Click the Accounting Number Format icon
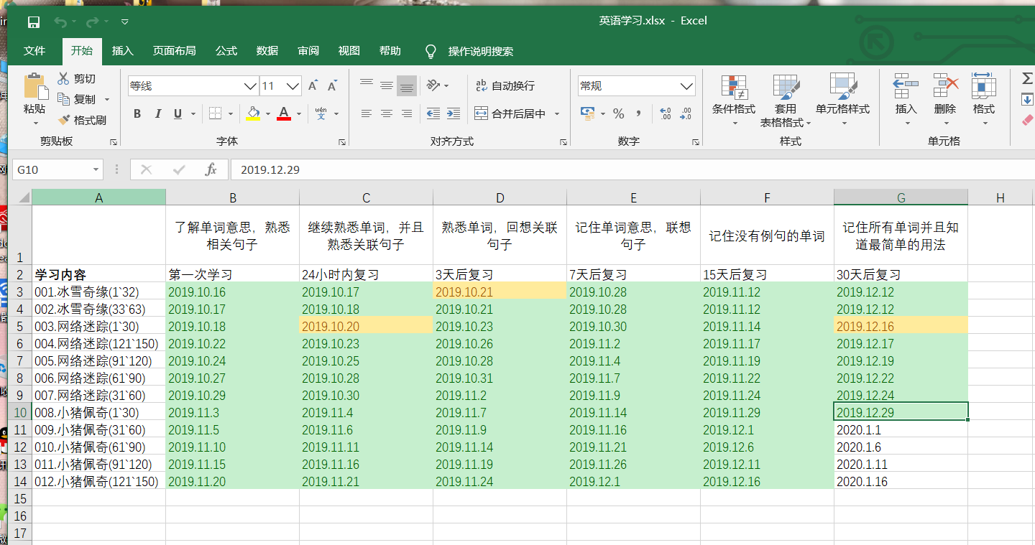This screenshot has height=545, width=1035. coord(587,113)
